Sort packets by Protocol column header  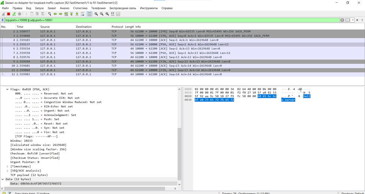tap(117, 27)
